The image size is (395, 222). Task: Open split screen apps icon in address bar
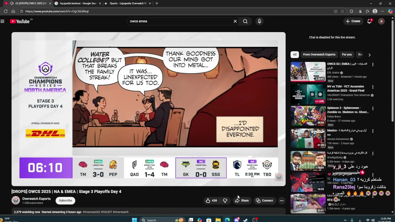click(x=335, y=11)
